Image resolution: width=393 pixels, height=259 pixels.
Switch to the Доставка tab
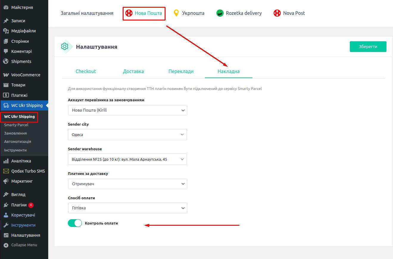click(x=133, y=71)
